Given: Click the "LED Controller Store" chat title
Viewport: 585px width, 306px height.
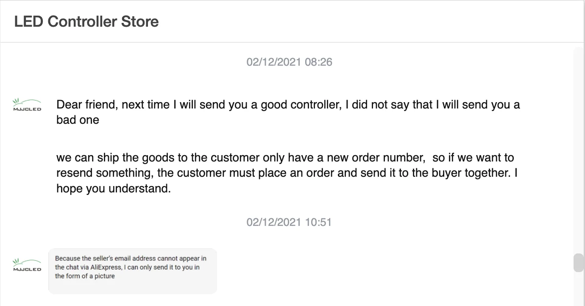Looking at the screenshot, I should pos(86,22).
